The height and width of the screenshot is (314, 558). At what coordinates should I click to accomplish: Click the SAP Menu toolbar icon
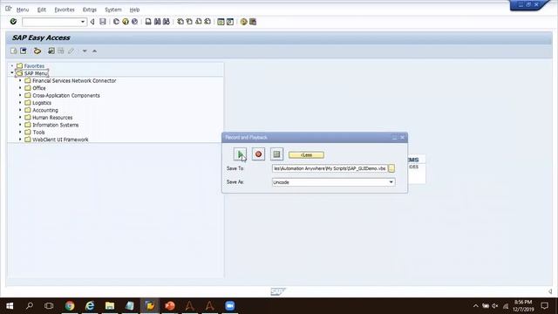tap(24, 51)
